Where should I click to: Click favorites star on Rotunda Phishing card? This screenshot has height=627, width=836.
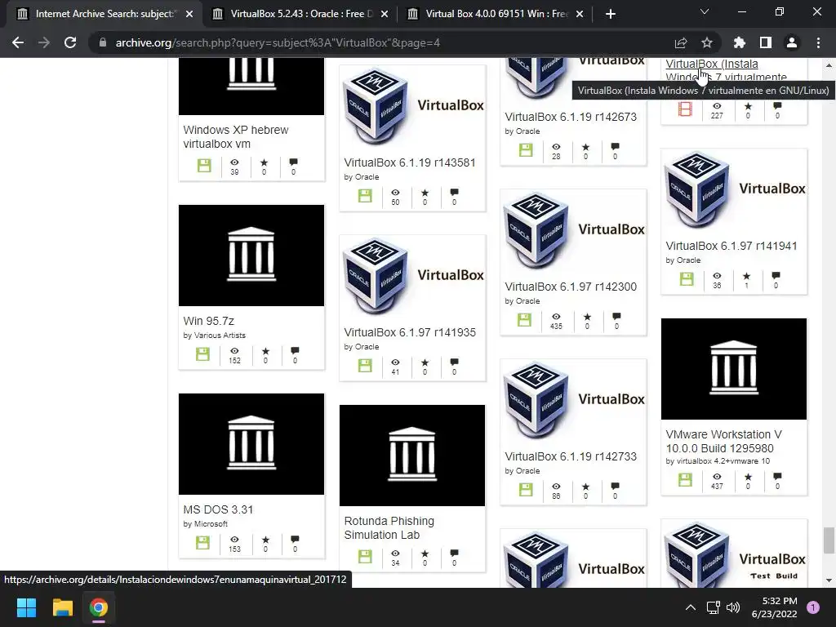(x=425, y=554)
